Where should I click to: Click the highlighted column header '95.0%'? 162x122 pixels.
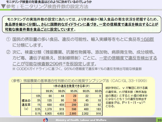click(74, 91)
